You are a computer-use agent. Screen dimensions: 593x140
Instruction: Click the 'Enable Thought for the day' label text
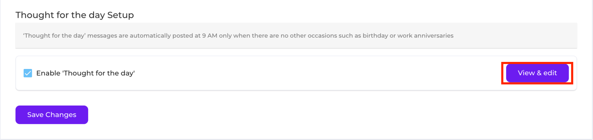(x=85, y=73)
